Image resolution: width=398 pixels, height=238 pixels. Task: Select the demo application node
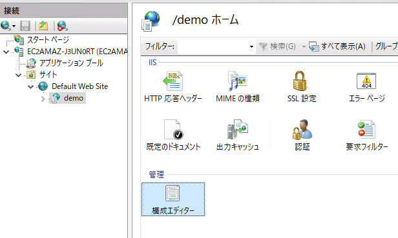(x=74, y=98)
